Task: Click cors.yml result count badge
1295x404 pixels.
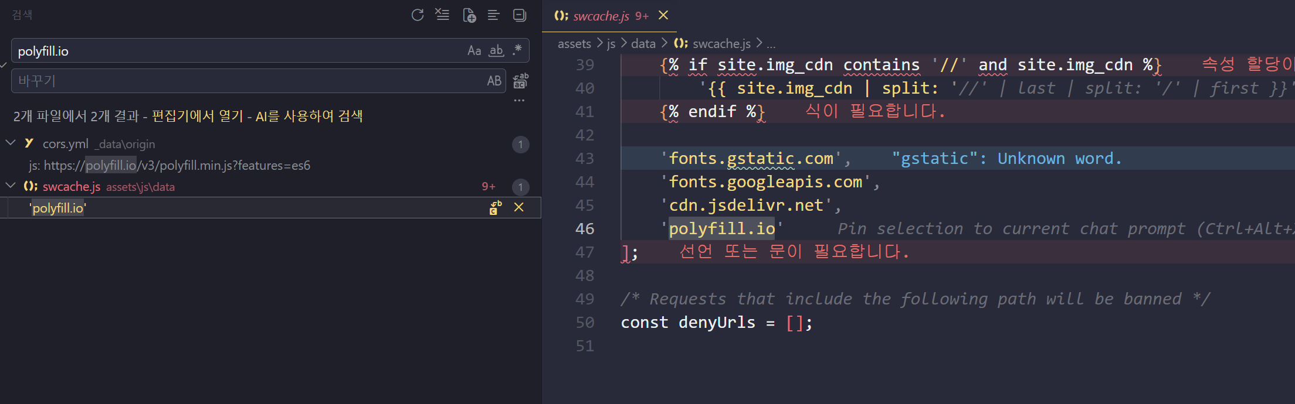Action: [x=520, y=145]
